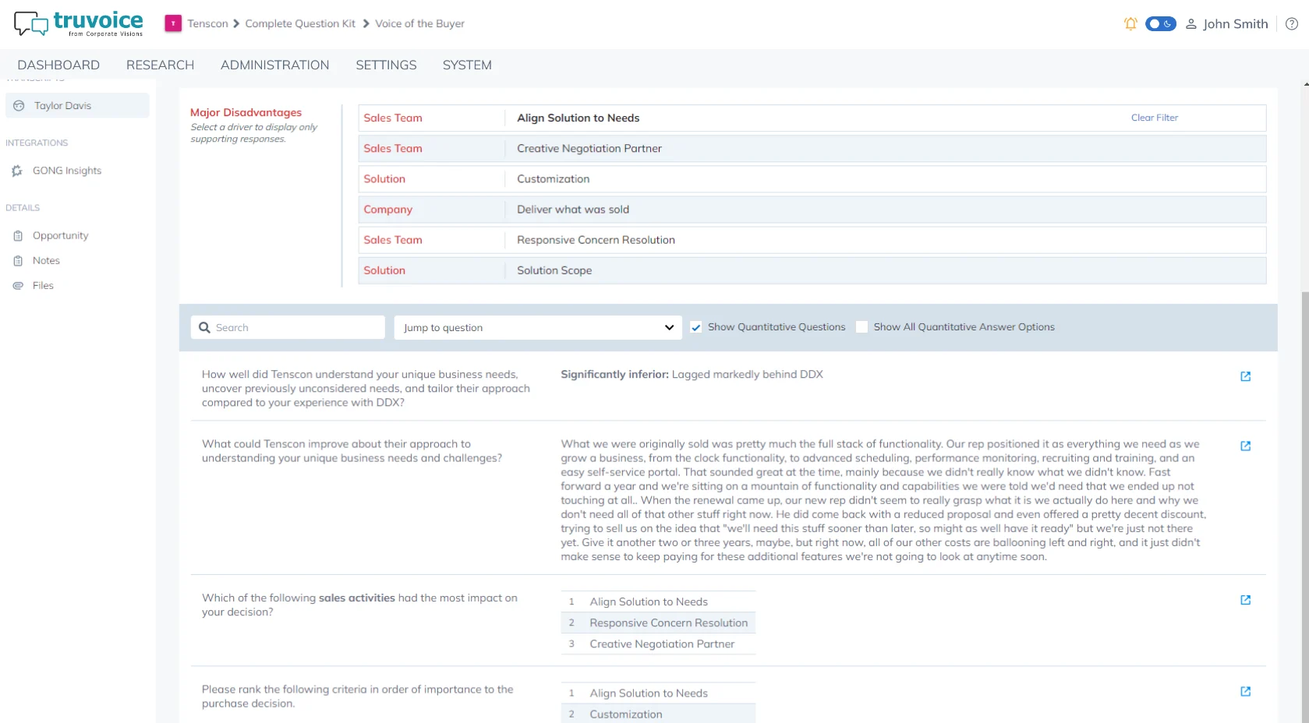Click the page vertical scrollbar
The width and height of the screenshot is (1309, 723).
(1305, 506)
